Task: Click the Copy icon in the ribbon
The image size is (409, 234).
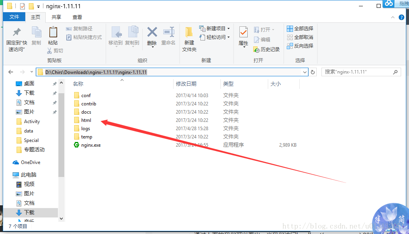Action: pos(37,32)
